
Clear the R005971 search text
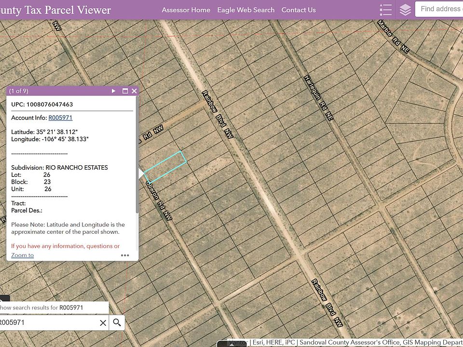(103, 323)
